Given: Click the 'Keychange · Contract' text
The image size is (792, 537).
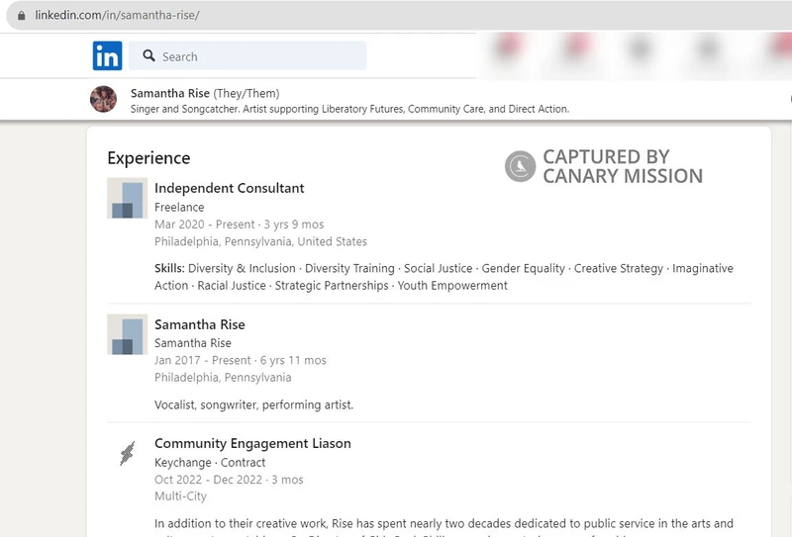Looking at the screenshot, I should [x=210, y=463].
